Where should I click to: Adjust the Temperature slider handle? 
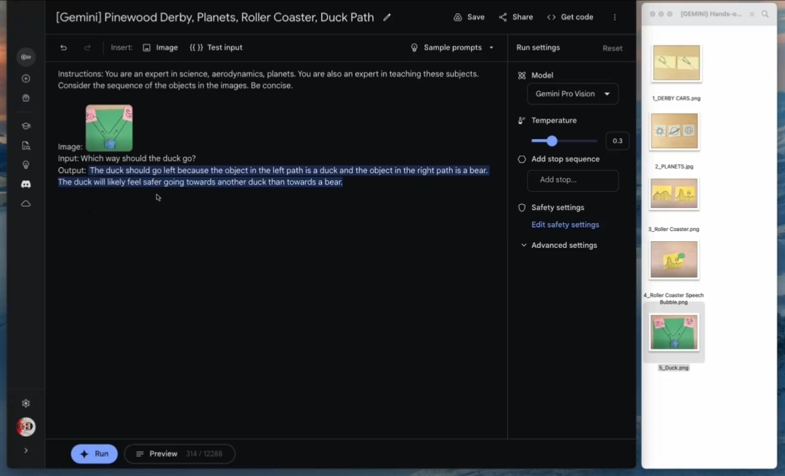[552, 141]
